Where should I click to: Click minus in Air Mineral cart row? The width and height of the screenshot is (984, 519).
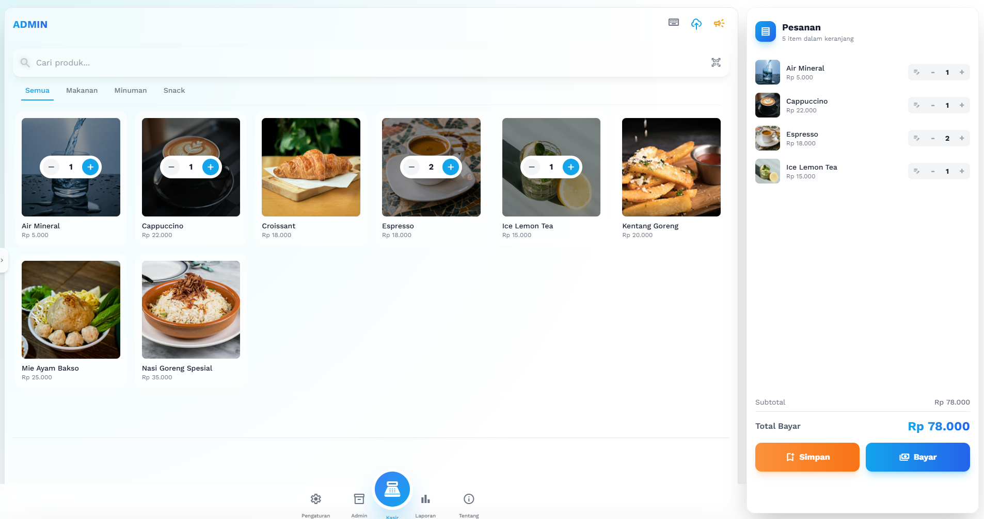[933, 72]
